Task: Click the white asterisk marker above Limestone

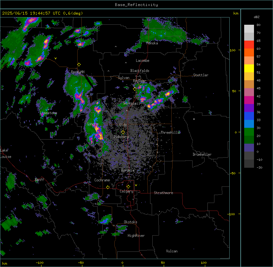Action: click(x=48, y=110)
